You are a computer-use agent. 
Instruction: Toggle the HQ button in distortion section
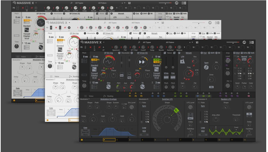click(x=211, y=87)
